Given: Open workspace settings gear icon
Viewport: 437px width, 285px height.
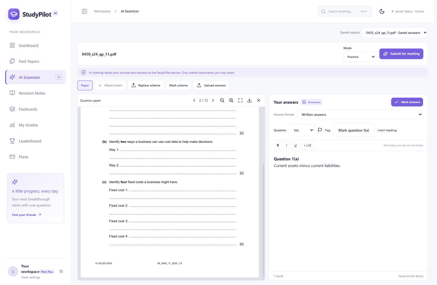Looking at the screenshot, I should point(61,271).
